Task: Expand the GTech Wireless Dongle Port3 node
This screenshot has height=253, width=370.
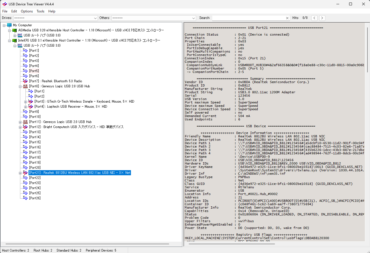Action: pos(26,101)
